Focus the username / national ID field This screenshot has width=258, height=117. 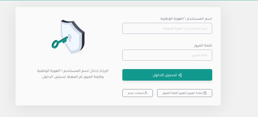[x=167, y=28]
